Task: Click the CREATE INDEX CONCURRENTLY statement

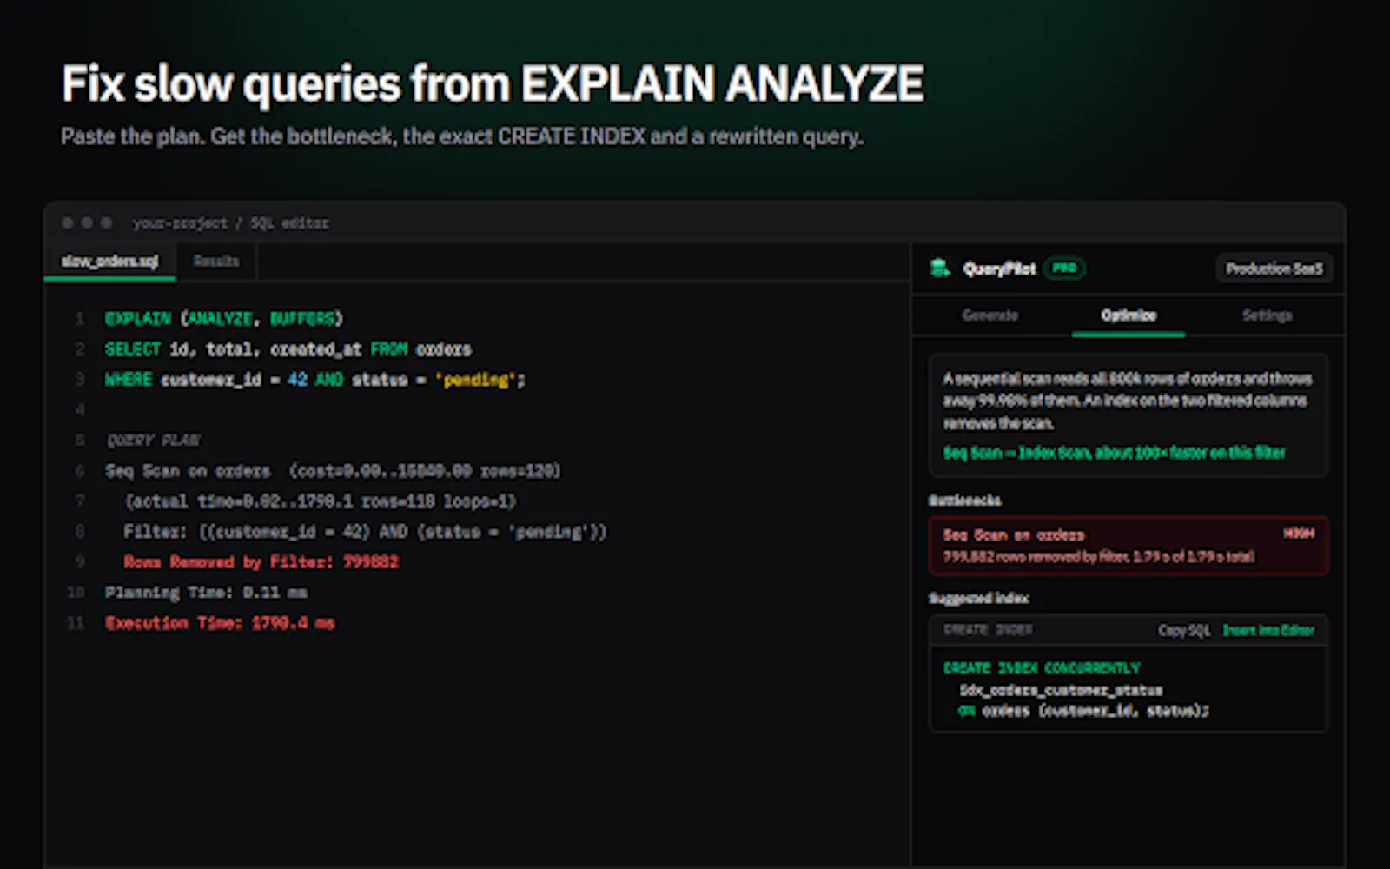Action: pyautogui.click(x=1042, y=668)
